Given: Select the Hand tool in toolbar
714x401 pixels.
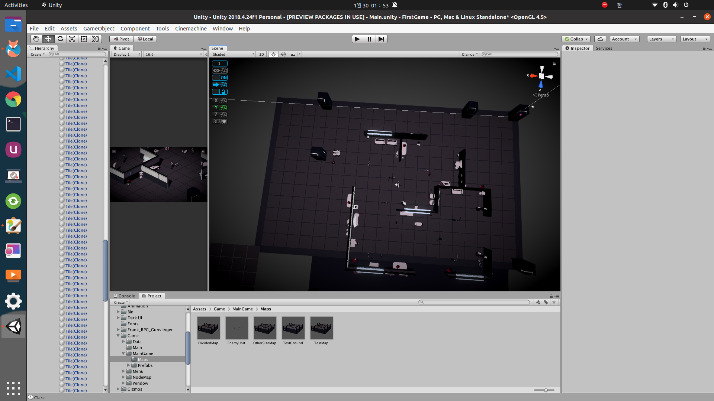Looking at the screenshot, I should [36, 39].
